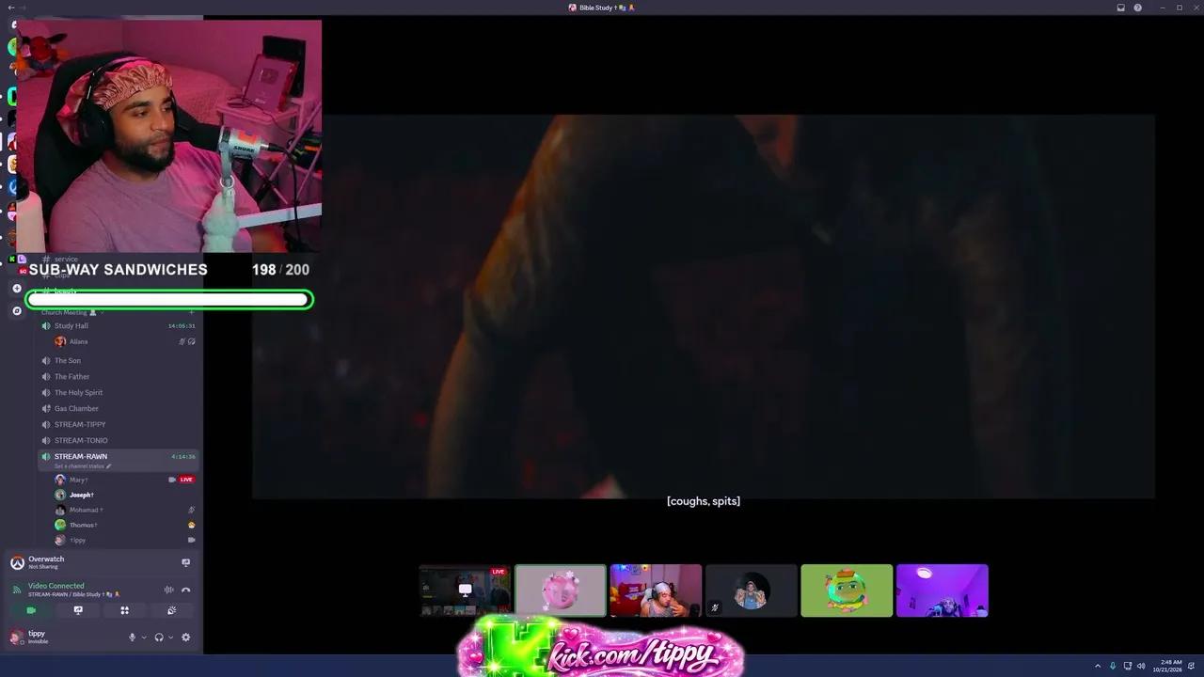Image resolution: width=1204 pixels, height=677 pixels.
Task: Select the STREAM-RAWN voice channel
Action: (119, 460)
